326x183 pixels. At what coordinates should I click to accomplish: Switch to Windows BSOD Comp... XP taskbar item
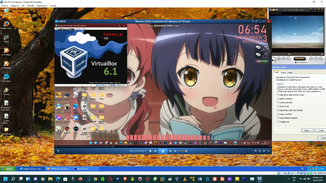pos(32,169)
